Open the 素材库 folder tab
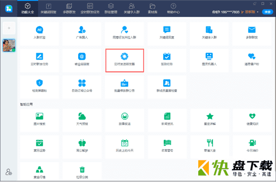This screenshot has width=276, height=182. tap(152, 8)
